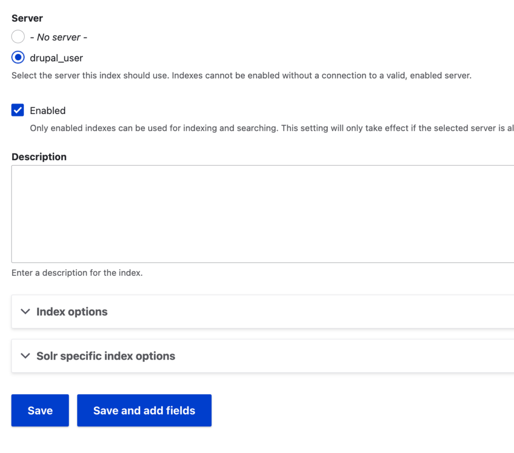Click the Save button
The width and height of the screenshot is (514, 453).
[x=40, y=410]
